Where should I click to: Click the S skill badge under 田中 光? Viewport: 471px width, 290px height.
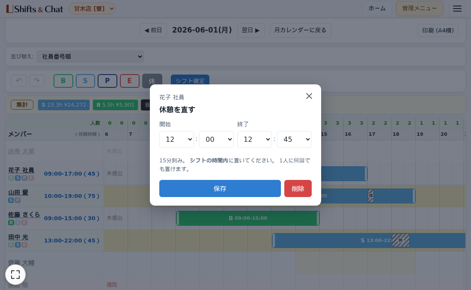pos(18,245)
